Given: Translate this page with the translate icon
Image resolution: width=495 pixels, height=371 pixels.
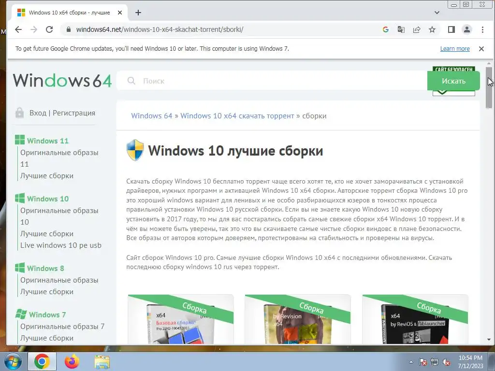Looking at the screenshot, I should pyautogui.click(x=401, y=29).
